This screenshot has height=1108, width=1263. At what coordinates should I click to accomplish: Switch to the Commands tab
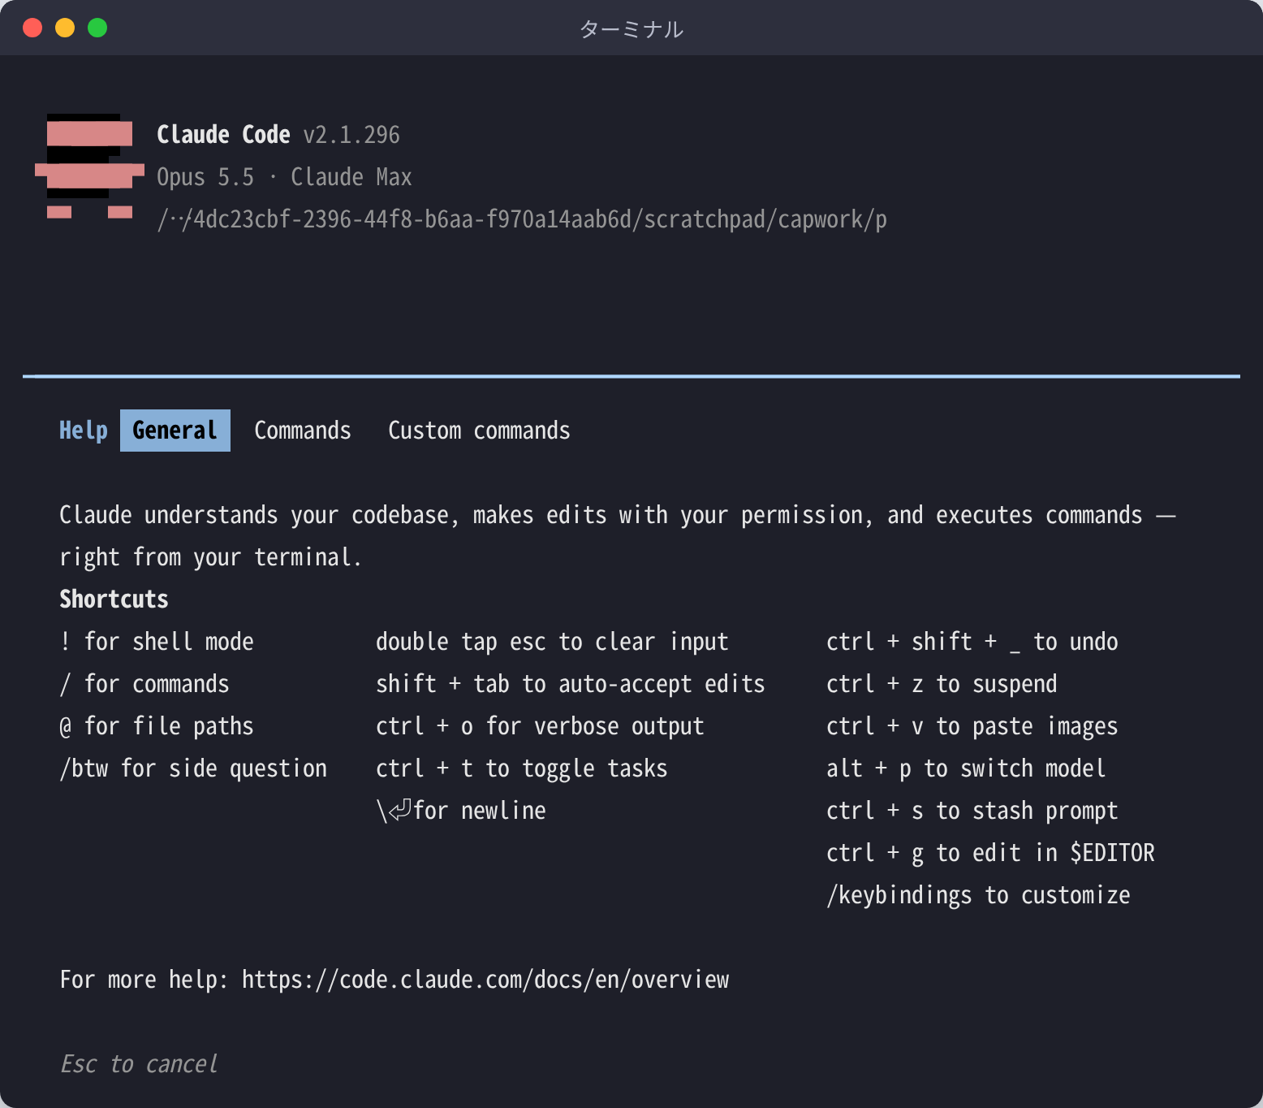pyautogui.click(x=303, y=431)
